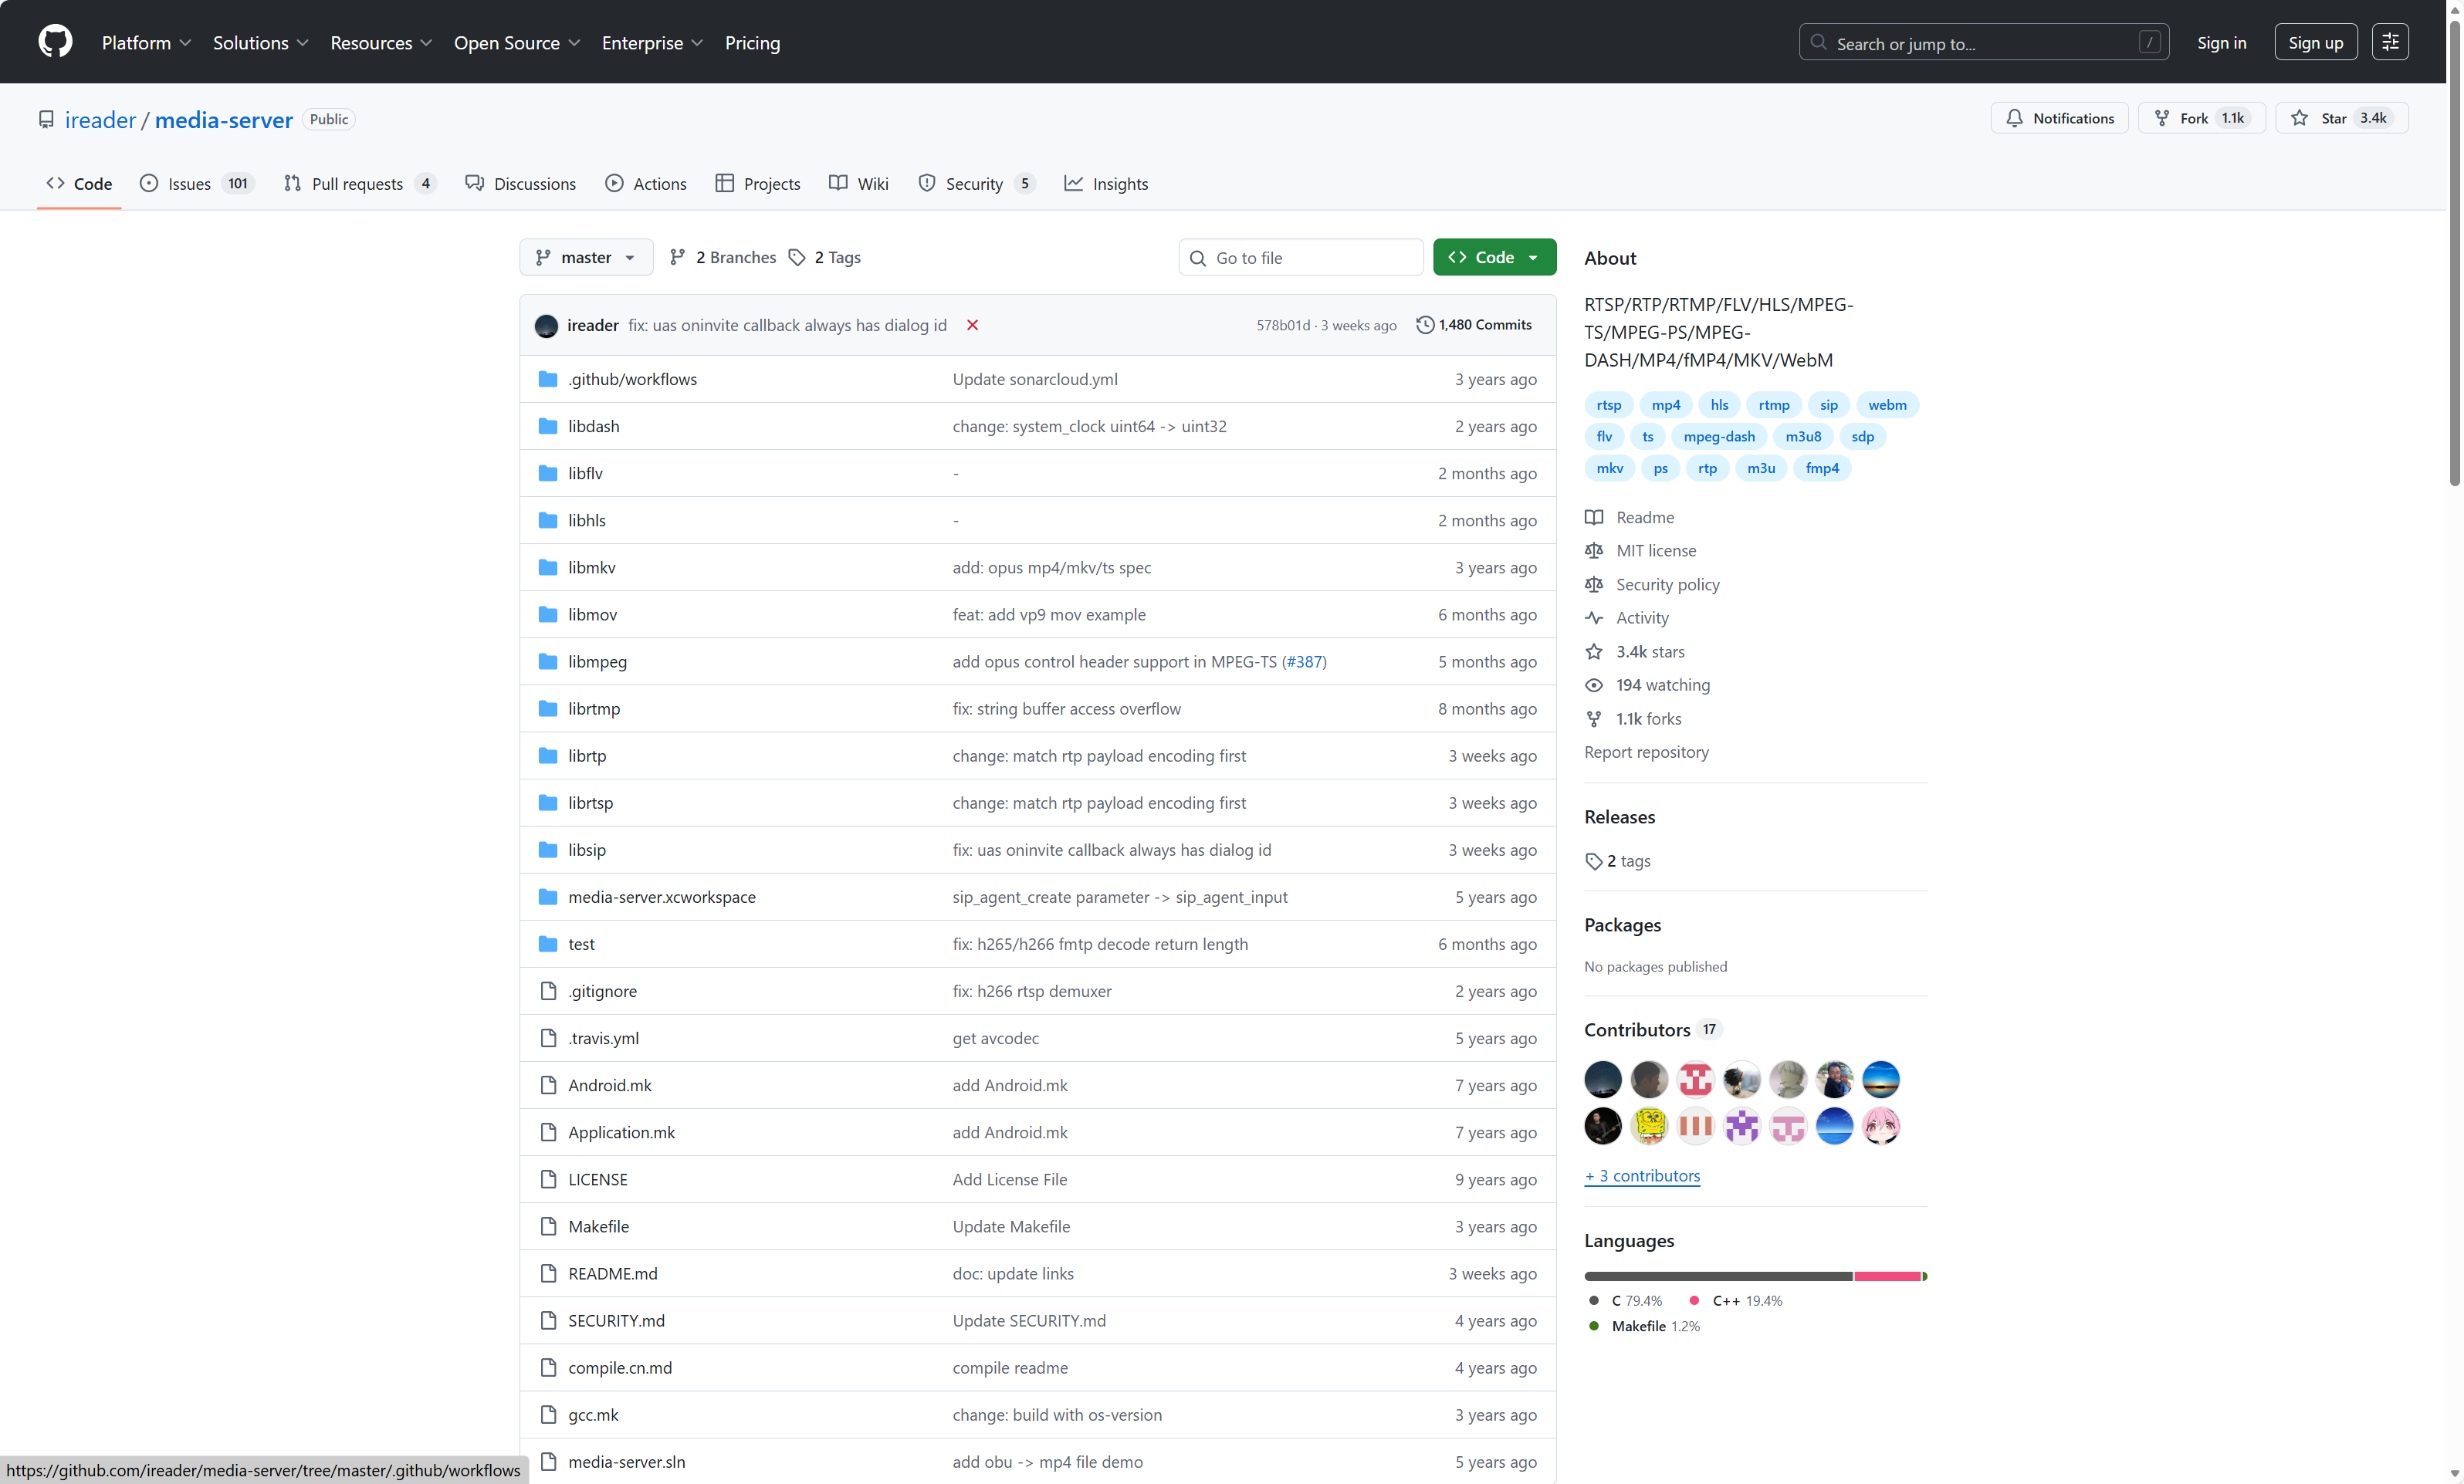
Task: Expand the Solutions menu
Action: pos(261,43)
